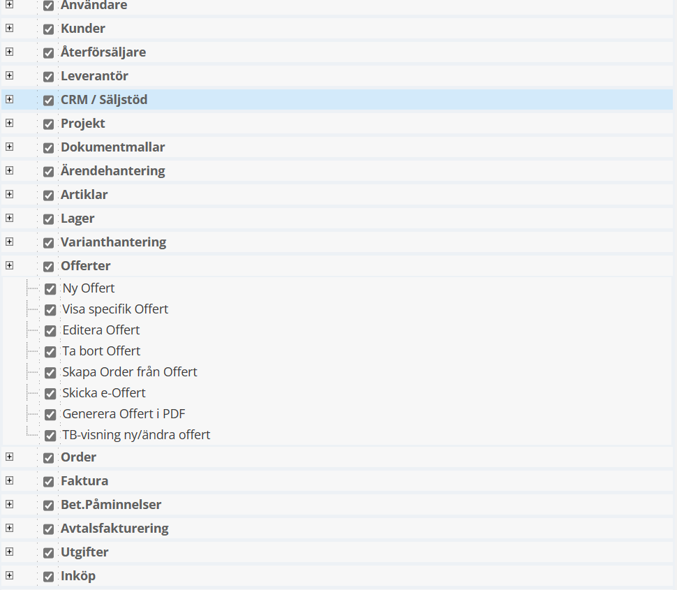Toggle the Leverantör checkbox
677x590 pixels.
point(48,76)
